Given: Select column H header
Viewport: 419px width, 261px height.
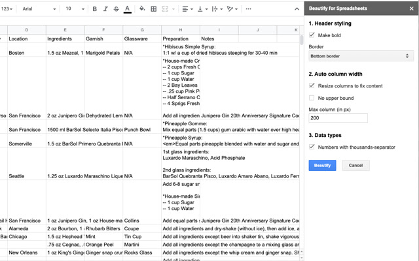Looking at the screenshot, I should point(181,30).
